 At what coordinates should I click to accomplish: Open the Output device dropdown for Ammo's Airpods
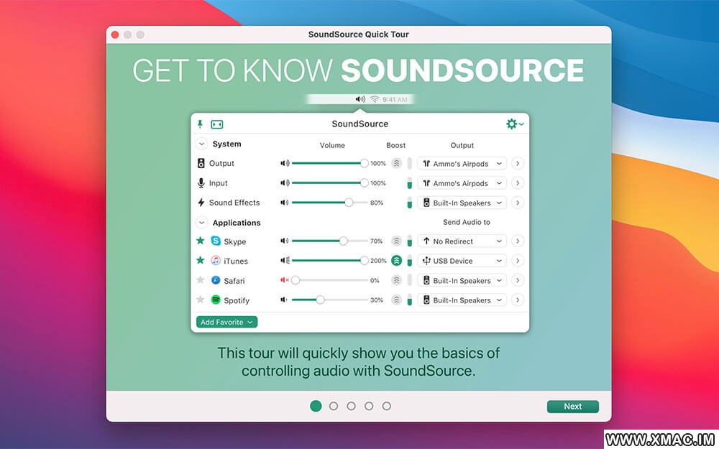[463, 163]
